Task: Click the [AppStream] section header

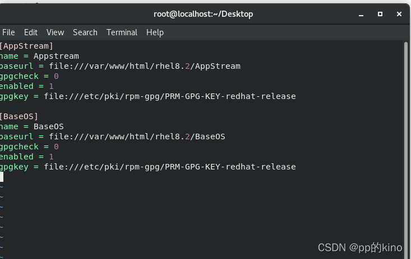Action: tap(26, 46)
